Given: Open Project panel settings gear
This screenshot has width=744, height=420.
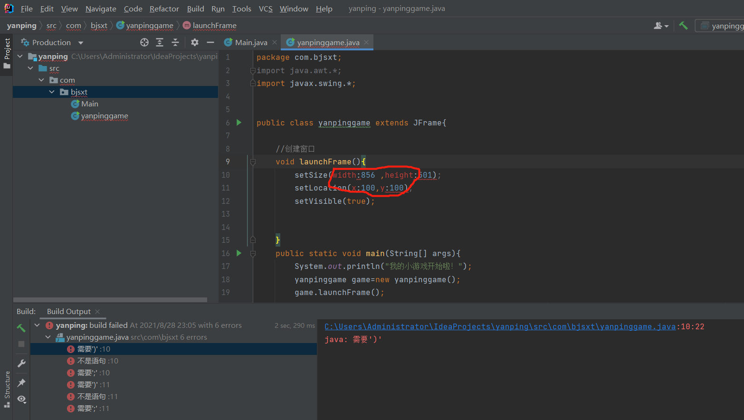Looking at the screenshot, I should 195,42.
